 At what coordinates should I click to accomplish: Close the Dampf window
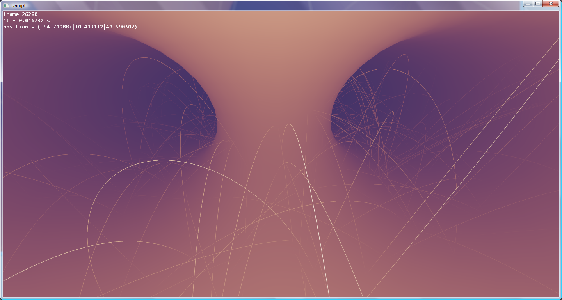551,4
